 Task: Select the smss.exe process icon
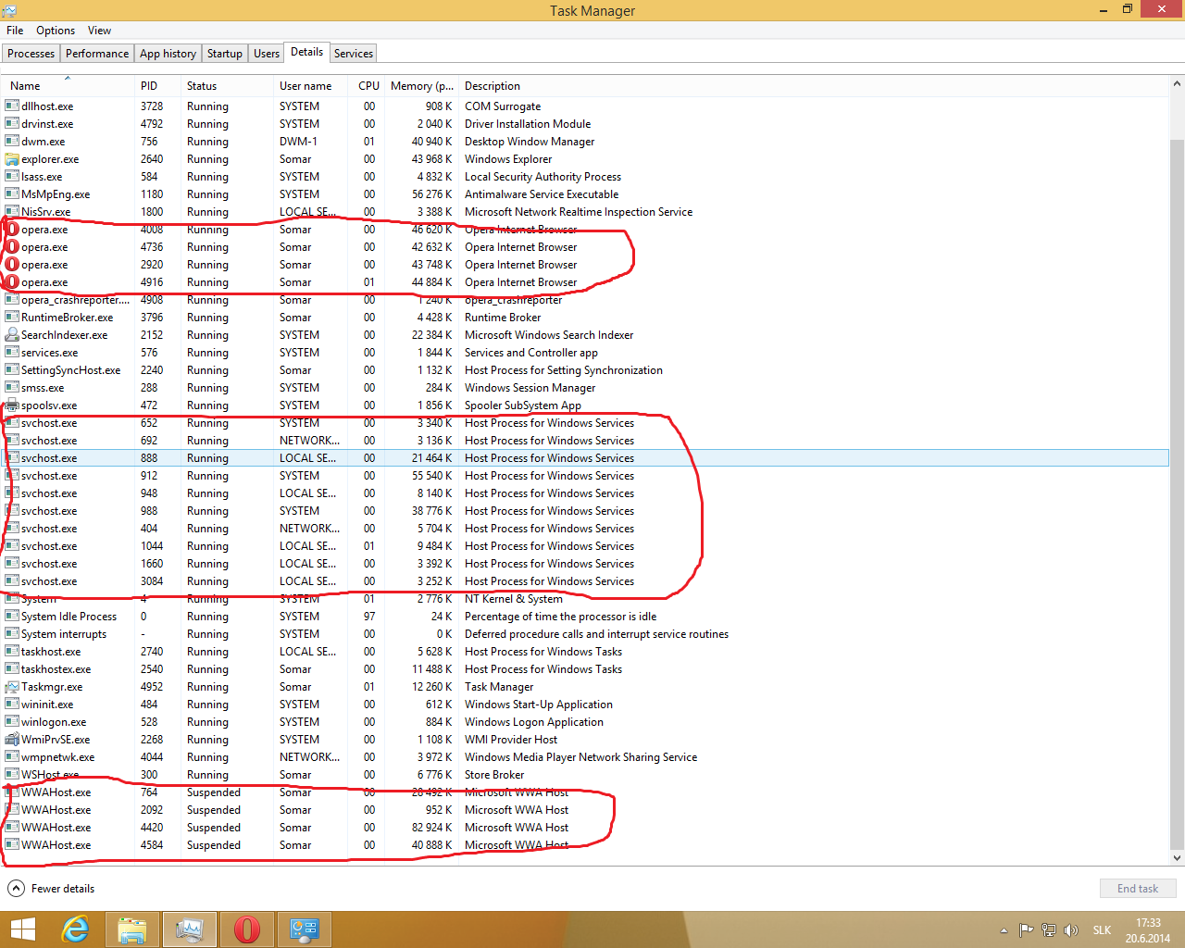click(12, 388)
